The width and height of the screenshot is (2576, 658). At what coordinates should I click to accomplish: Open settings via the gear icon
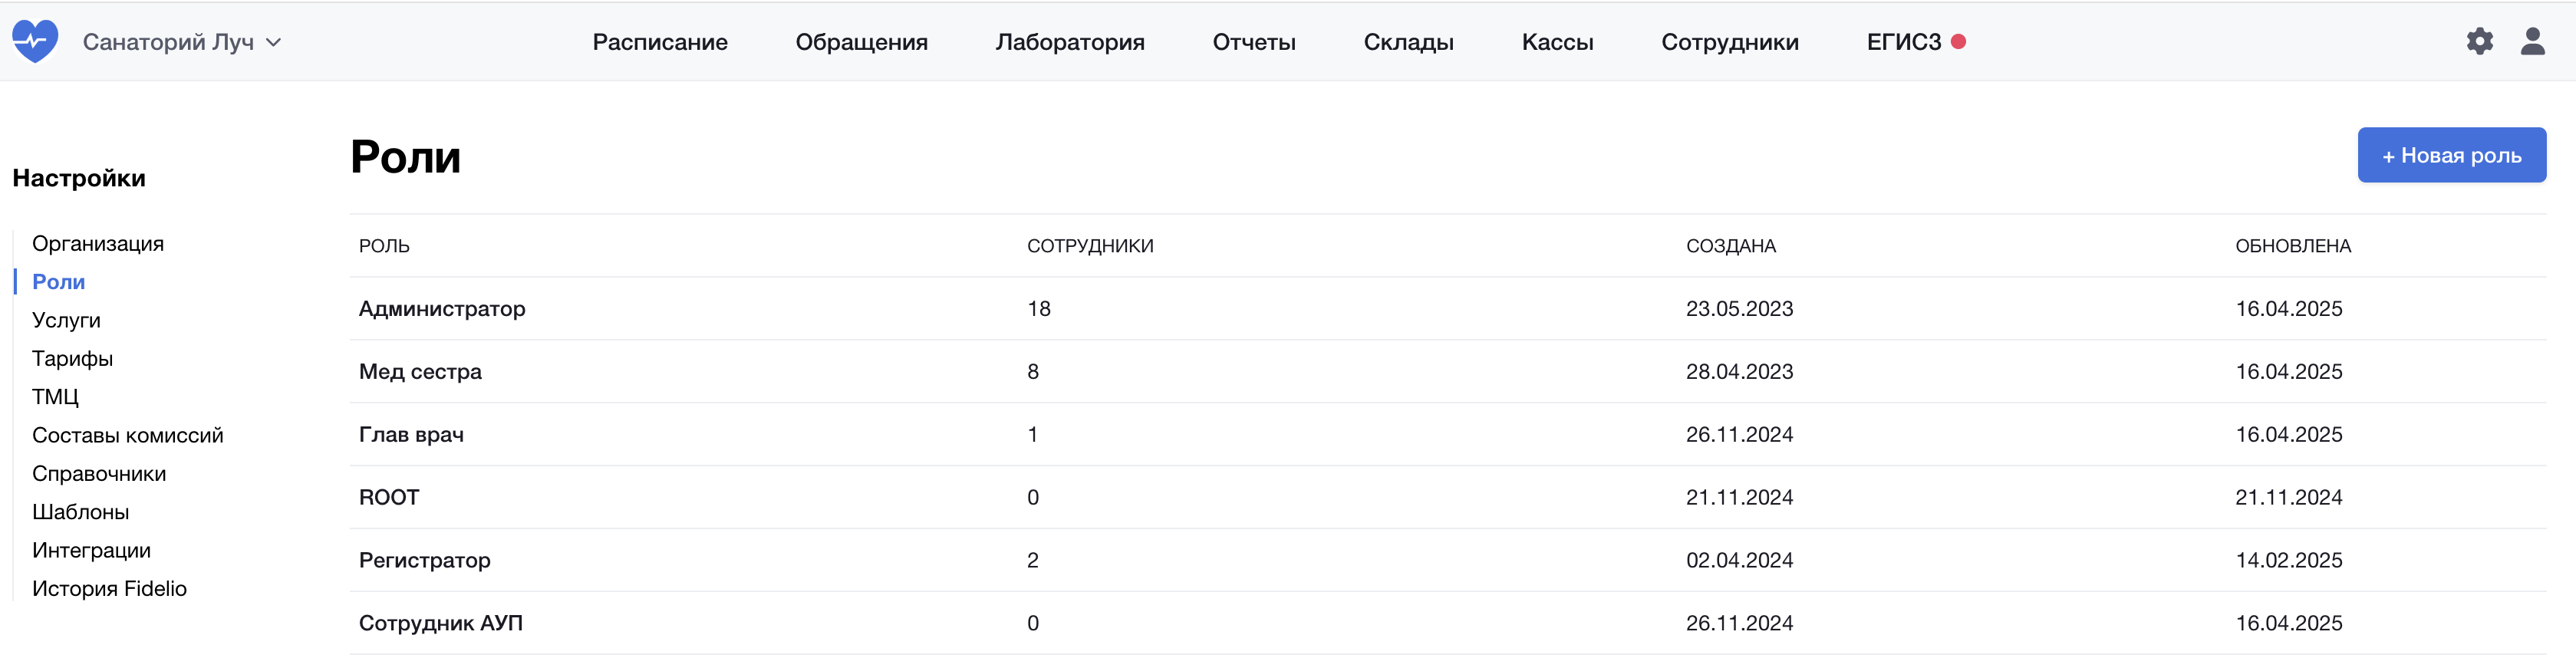(x=2479, y=41)
